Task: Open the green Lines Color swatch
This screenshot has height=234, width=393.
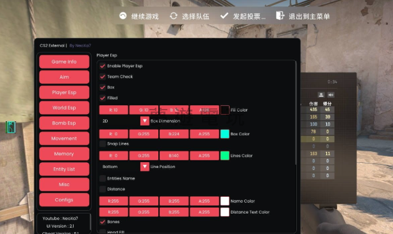Action: tap(225, 156)
